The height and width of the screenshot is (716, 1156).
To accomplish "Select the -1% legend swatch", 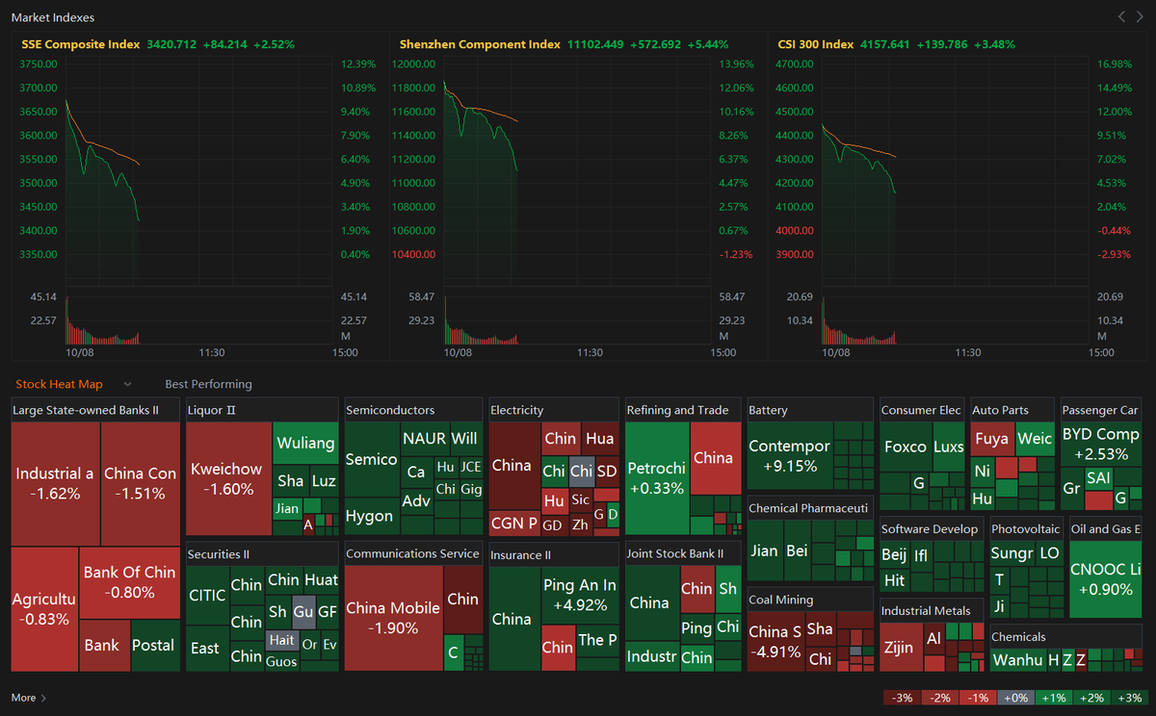I will click(978, 698).
